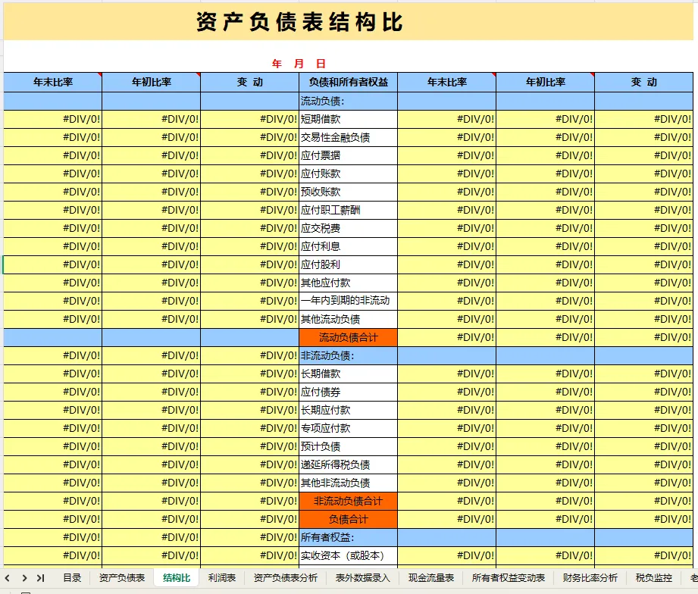Viewport: 698px width, 594px height.
Task: Select the 短期借款 row label
Action: pyautogui.click(x=348, y=119)
